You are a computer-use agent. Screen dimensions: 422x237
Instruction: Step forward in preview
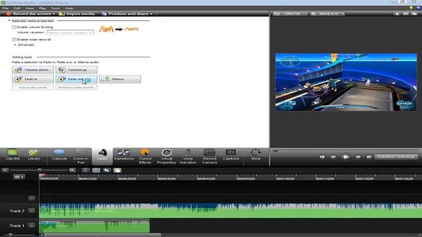(x=358, y=157)
